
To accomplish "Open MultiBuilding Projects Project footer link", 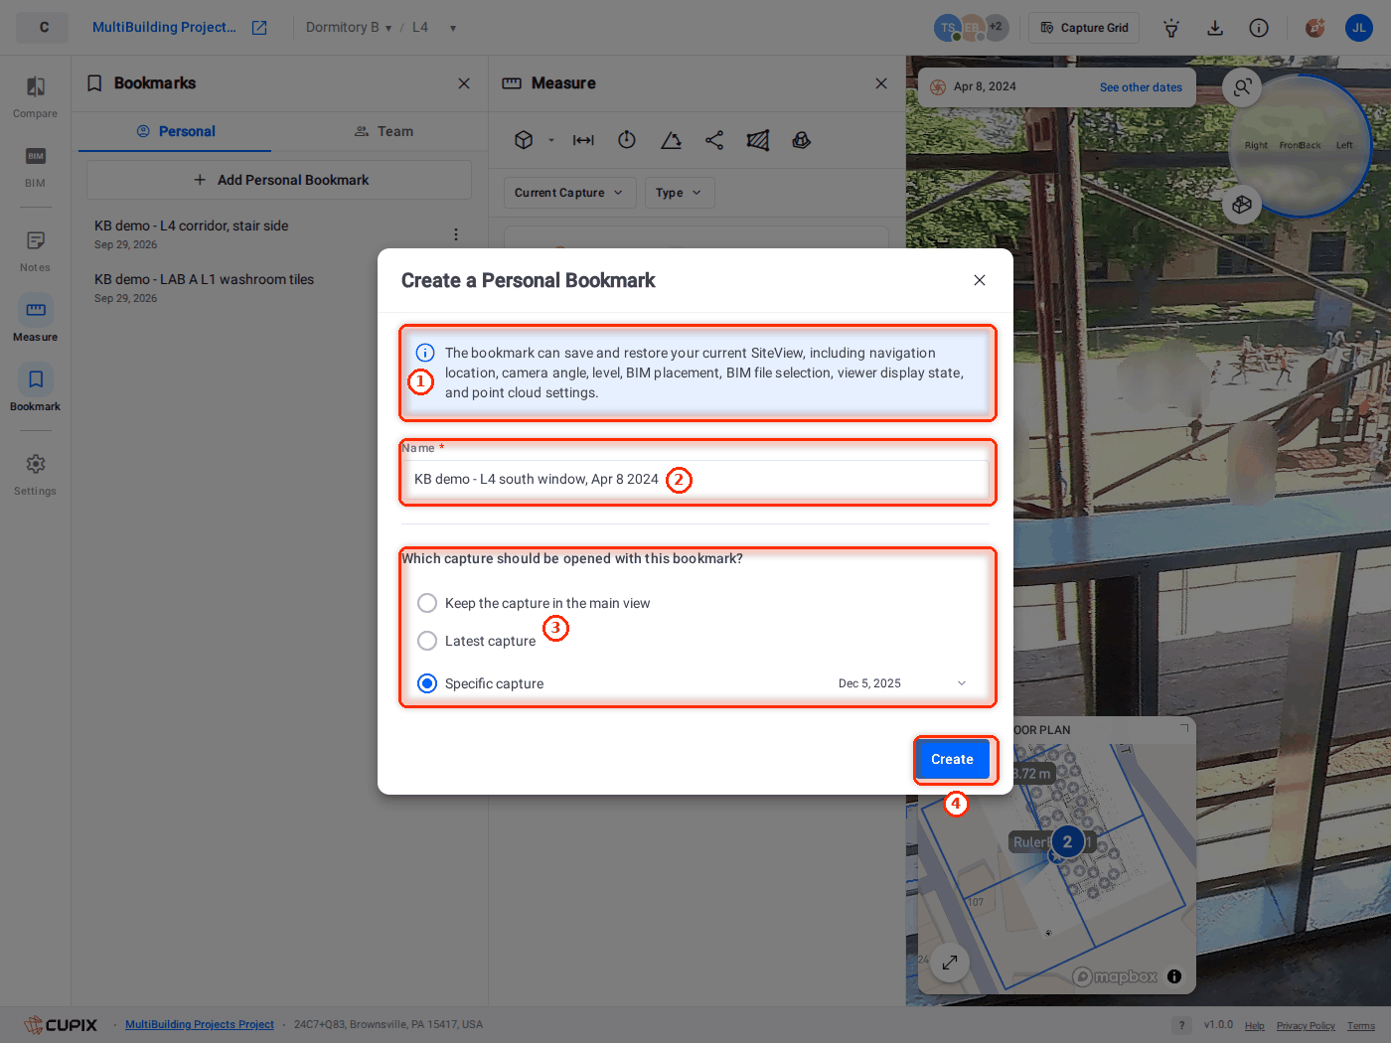I will click(x=200, y=1024).
